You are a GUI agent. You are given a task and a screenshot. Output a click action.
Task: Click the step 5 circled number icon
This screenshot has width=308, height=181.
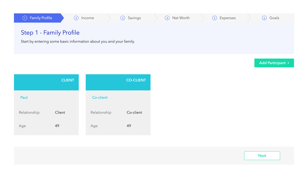[x=214, y=18]
